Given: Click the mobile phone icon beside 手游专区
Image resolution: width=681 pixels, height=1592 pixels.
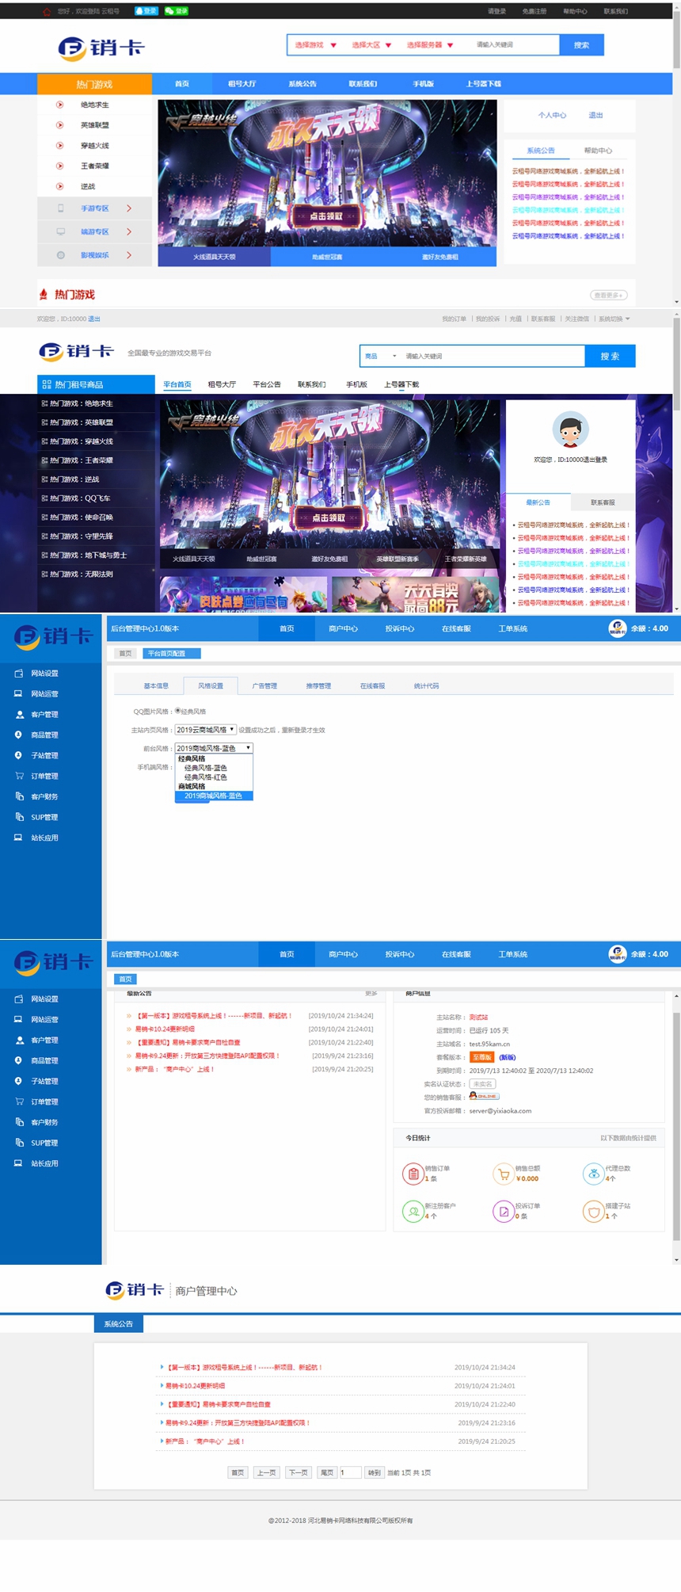Looking at the screenshot, I should point(60,208).
